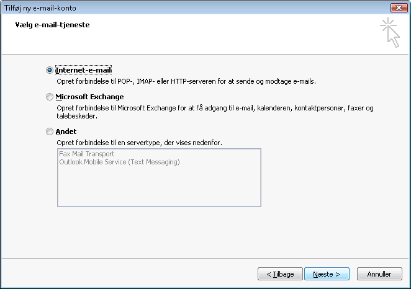Click the Tilføj ny e-mail-konto title bar
Image resolution: width=411 pixels, height=289 pixels.
click(186, 7)
